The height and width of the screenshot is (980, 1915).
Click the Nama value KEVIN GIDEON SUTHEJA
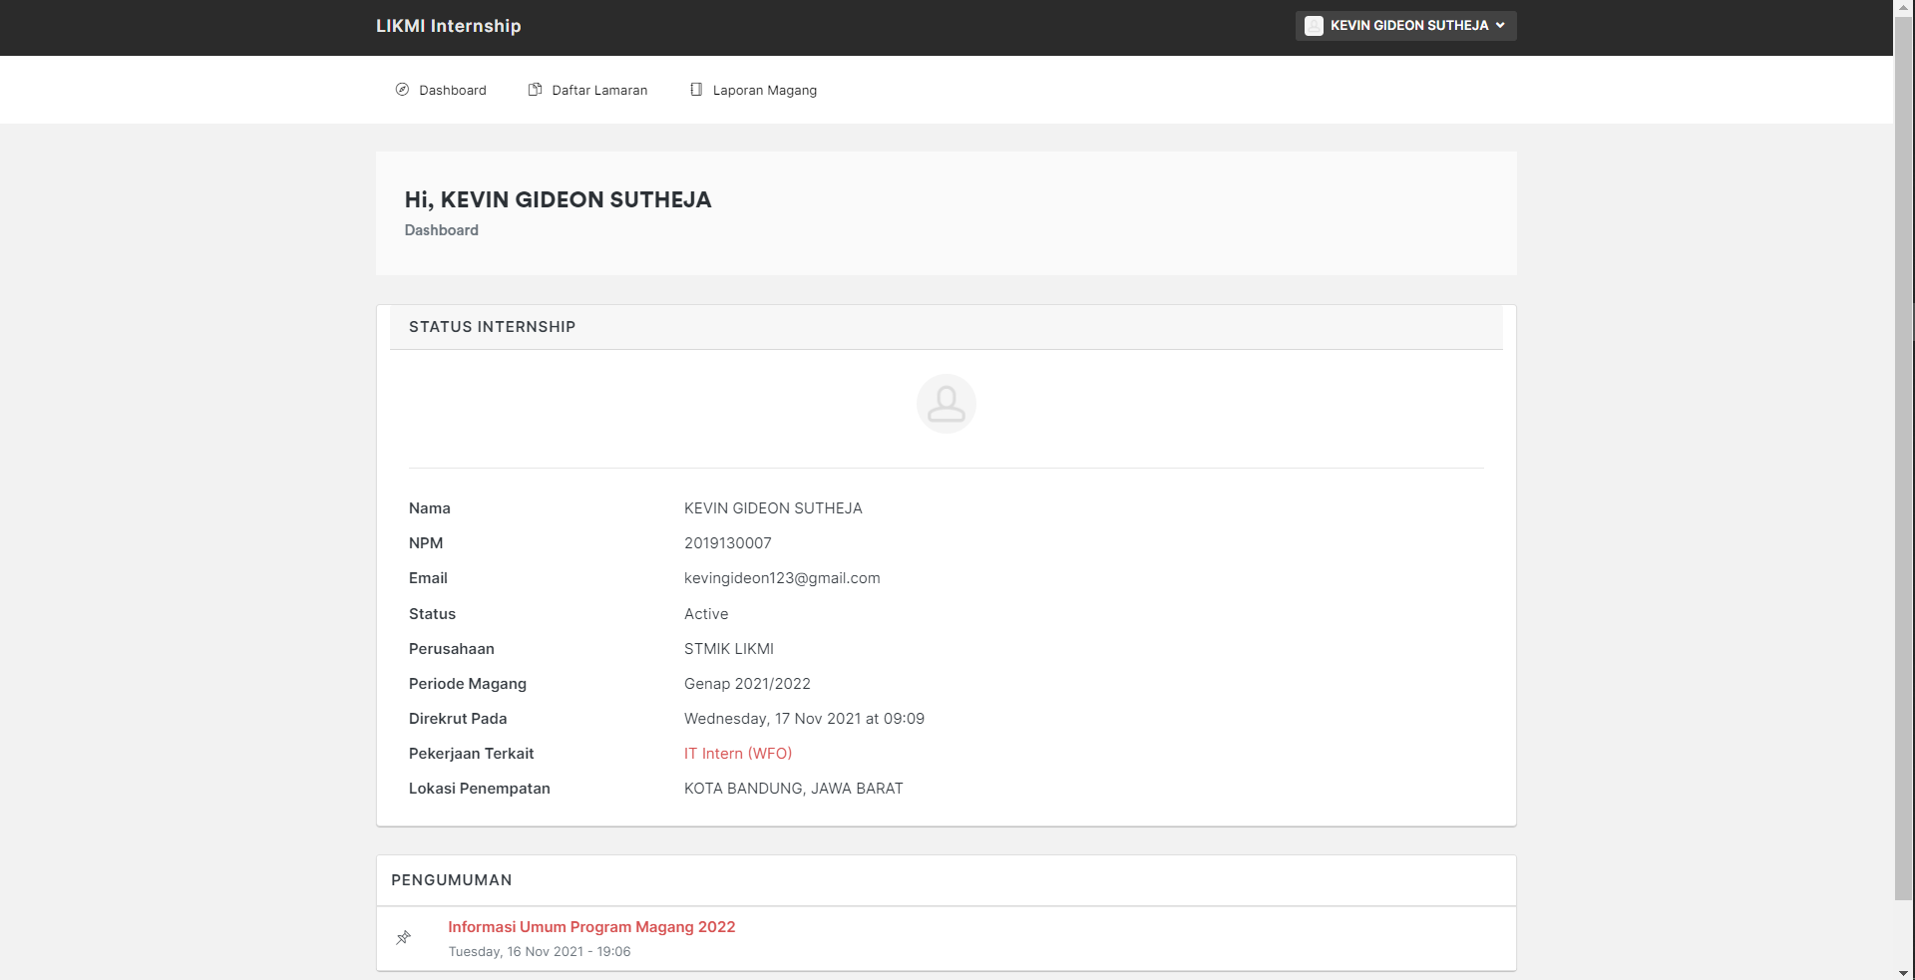coord(773,508)
